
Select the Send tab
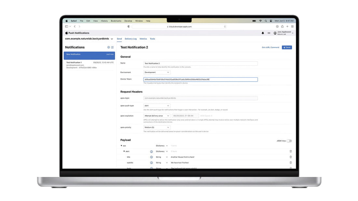(119, 39)
